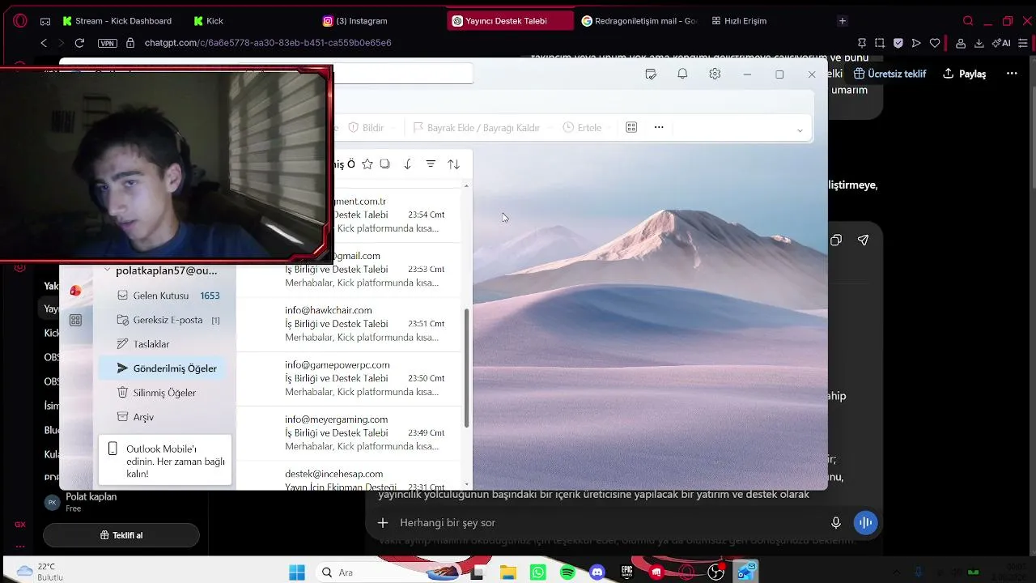Go back to the previous page in Opera
Image resolution: width=1036 pixels, height=583 pixels.
click(44, 43)
